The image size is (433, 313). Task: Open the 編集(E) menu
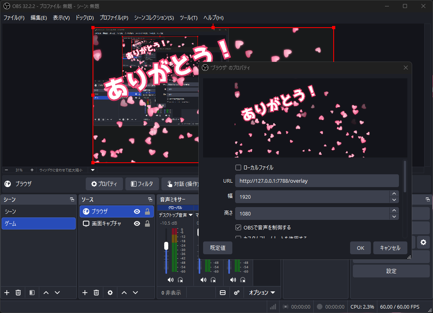point(39,18)
